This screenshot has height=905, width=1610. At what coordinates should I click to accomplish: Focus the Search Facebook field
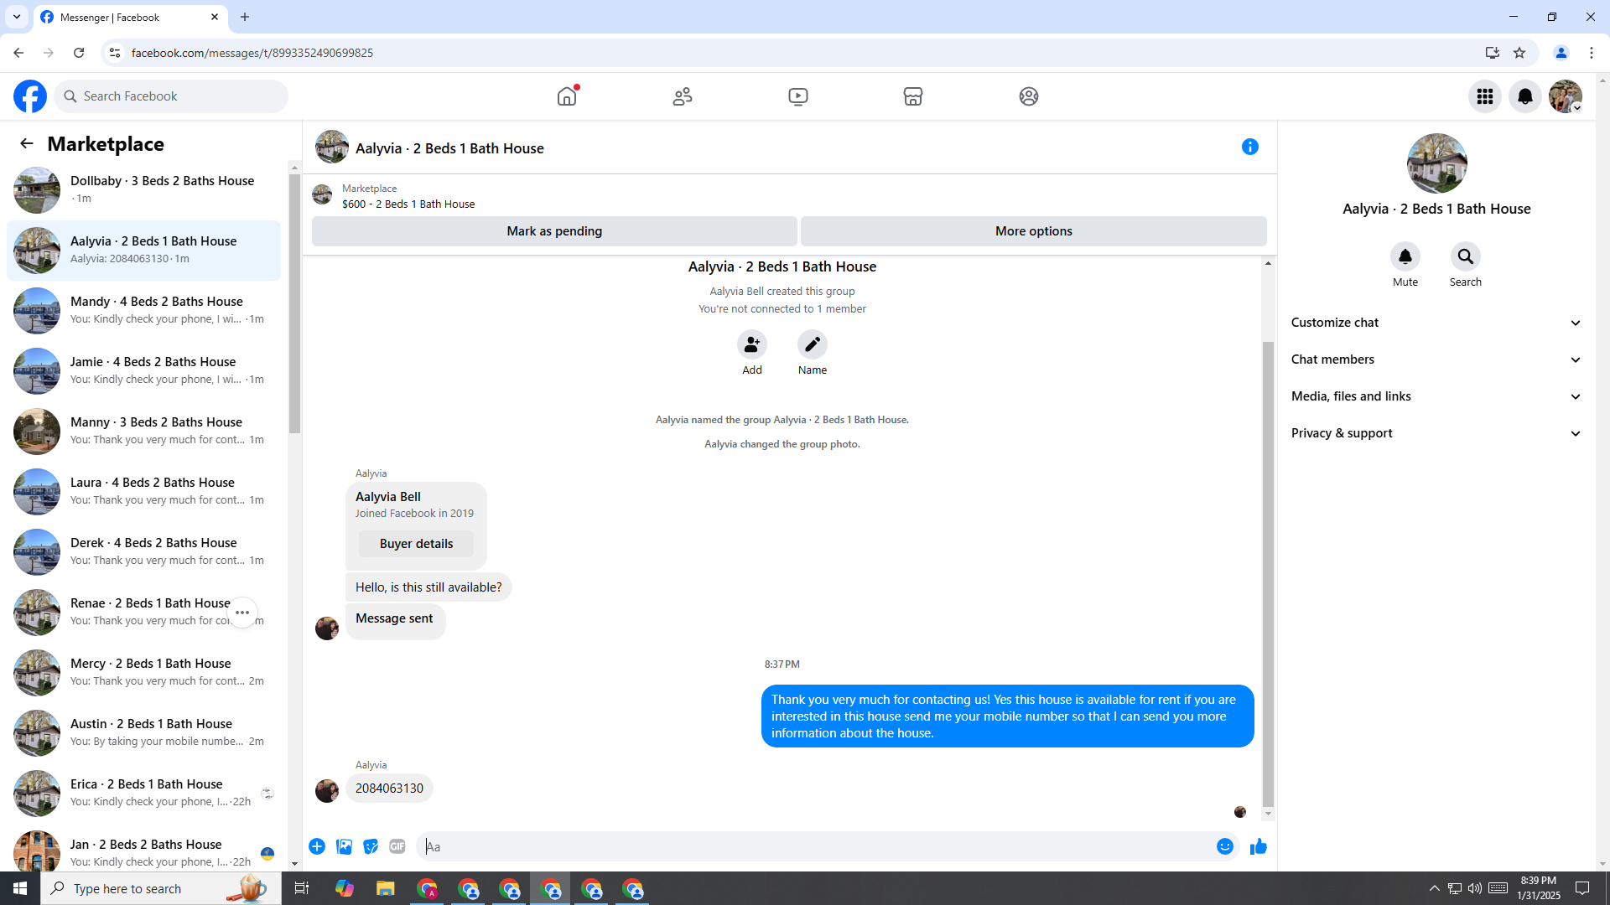click(171, 96)
